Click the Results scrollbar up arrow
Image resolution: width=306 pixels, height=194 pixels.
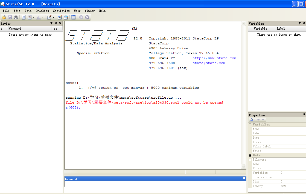pyautogui.click(x=244, y=24)
